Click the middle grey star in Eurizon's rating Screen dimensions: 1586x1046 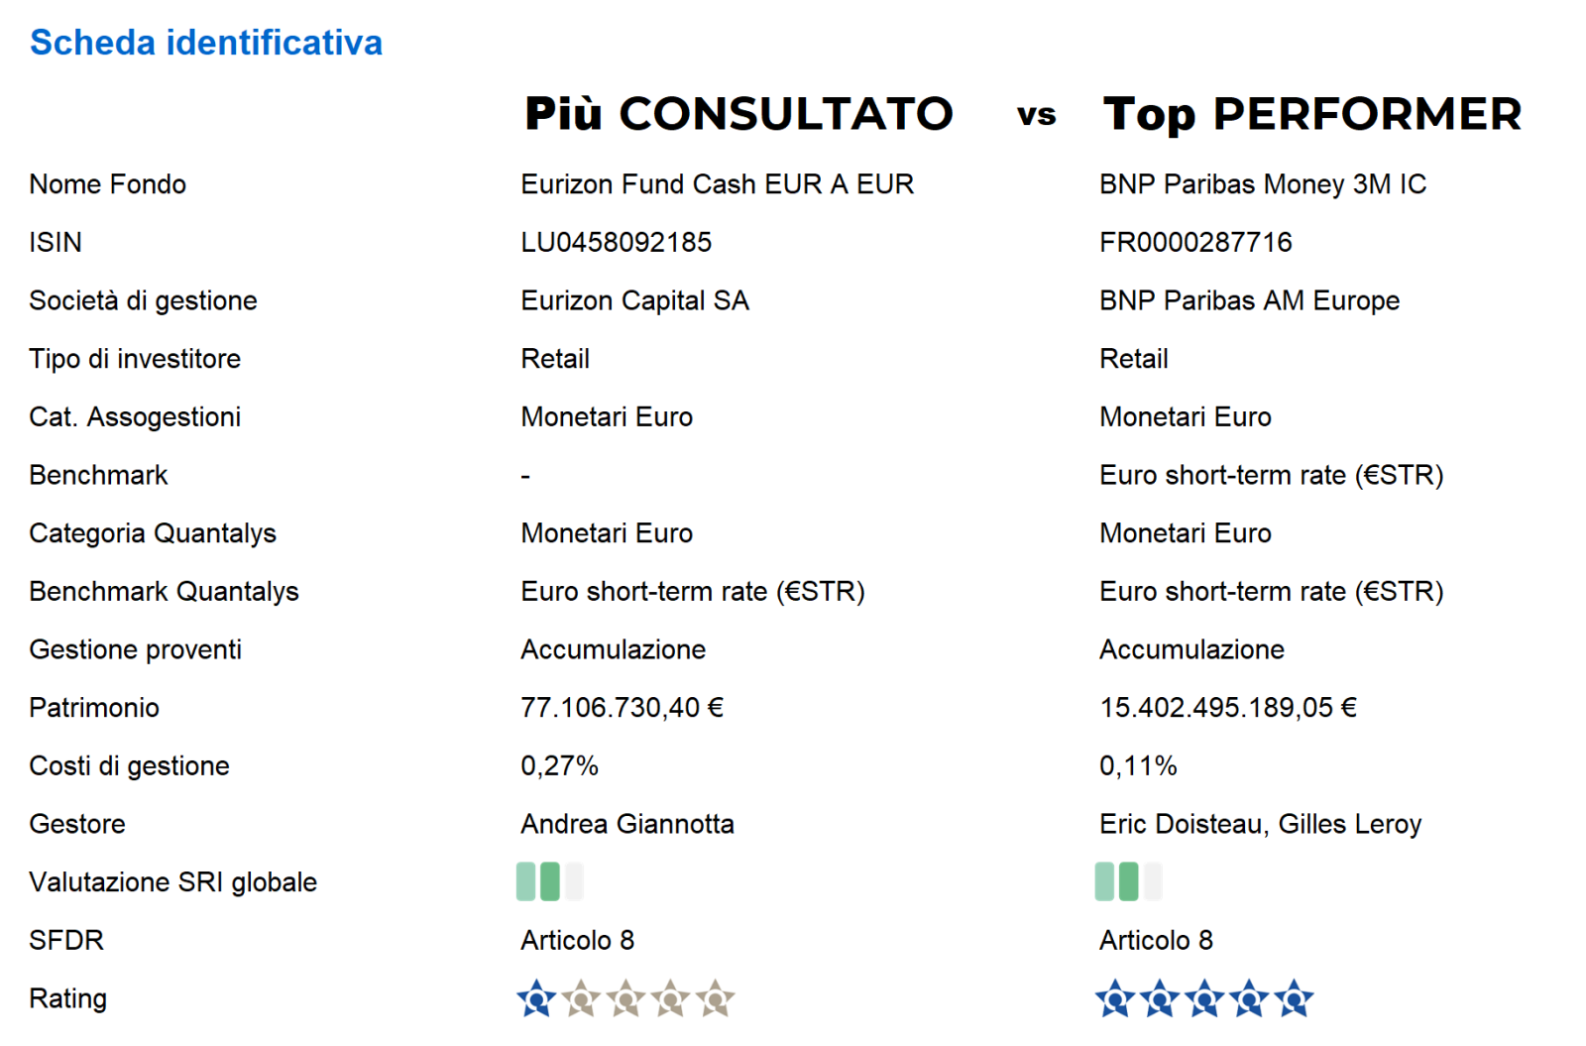625,998
